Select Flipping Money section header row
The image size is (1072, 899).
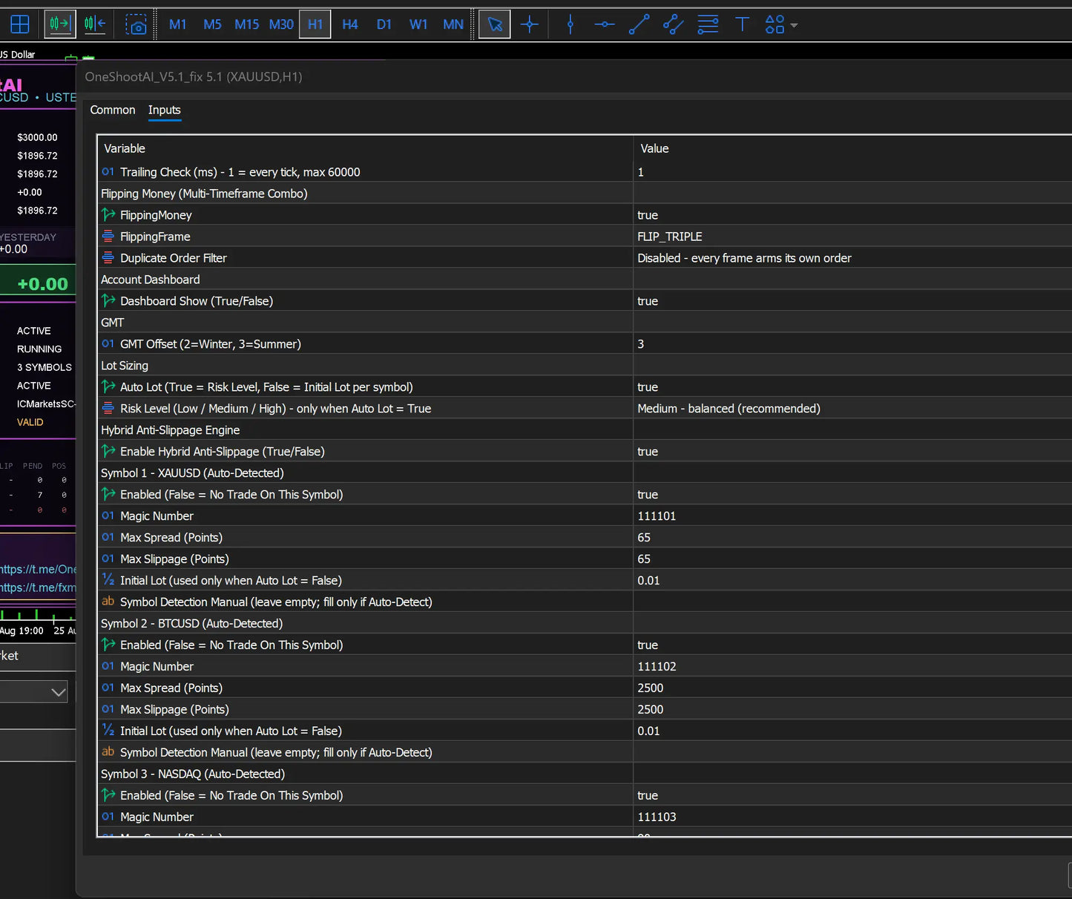pos(585,194)
